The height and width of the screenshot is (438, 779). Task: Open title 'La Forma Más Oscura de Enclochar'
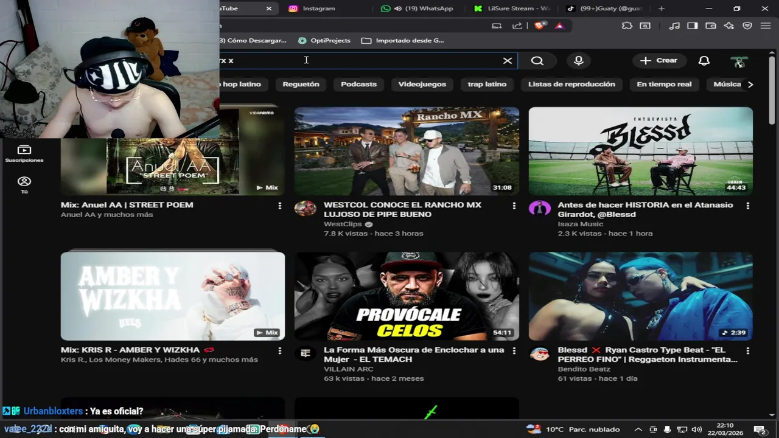pos(414,354)
